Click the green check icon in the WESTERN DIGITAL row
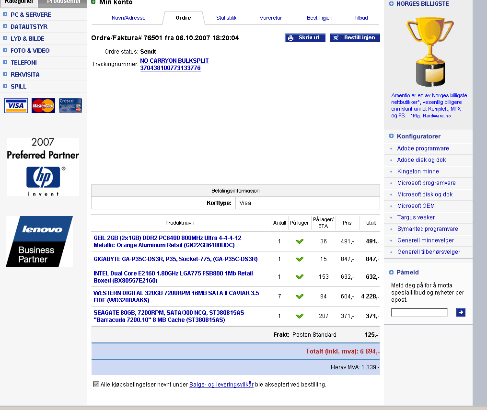Viewport: 487px width, 410px height. click(300, 296)
